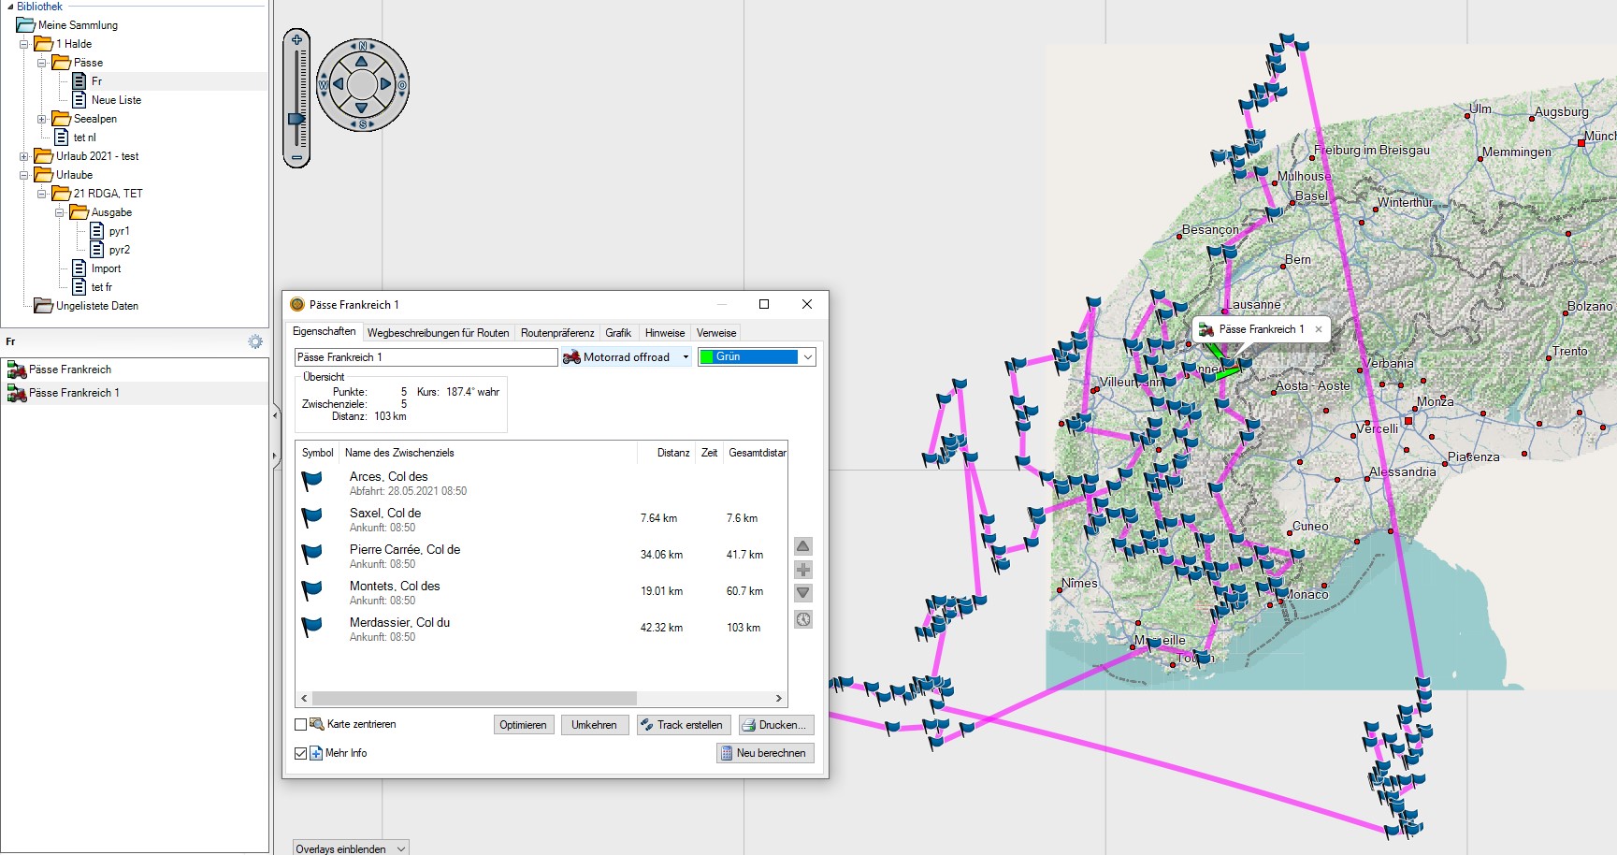The height and width of the screenshot is (855, 1617).
Task: Collapse the Urlaube folder in the library tree
Action: point(24,175)
